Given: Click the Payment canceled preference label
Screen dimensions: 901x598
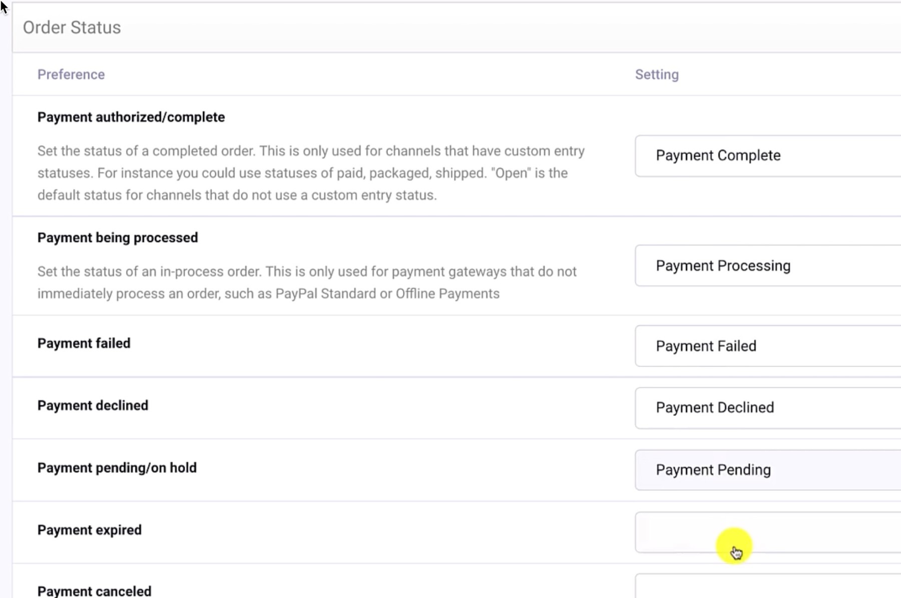Looking at the screenshot, I should (x=94, y=590).
